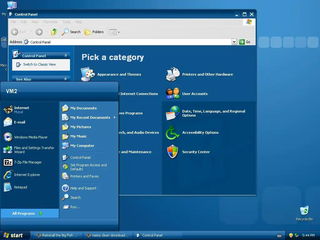The width and height of the screenshot is (320, 240).
Task: Click the security shield tray icon
Action: click(291, 235)
